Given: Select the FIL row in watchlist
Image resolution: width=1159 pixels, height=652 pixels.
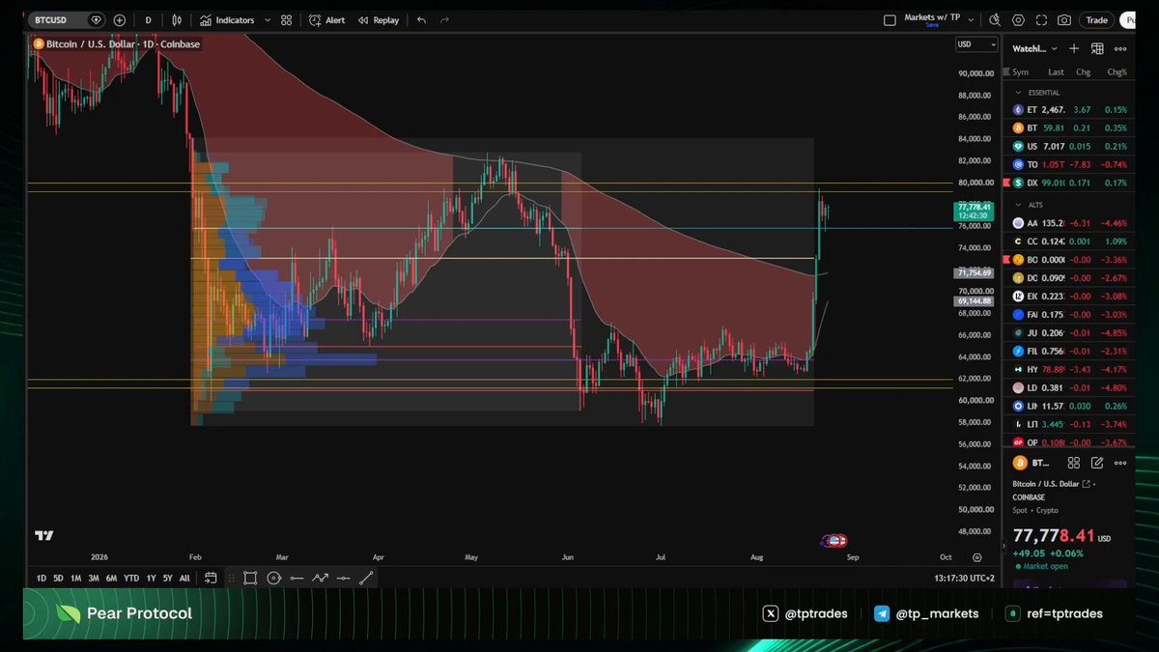Looking at the screenshot, I should [1071, 352].
